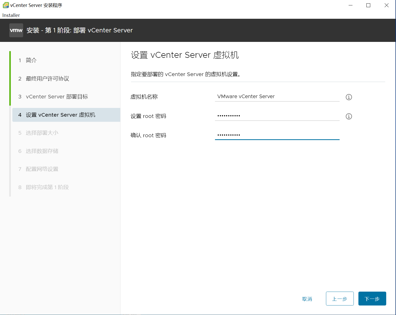Click the 设置 root 密码 field
Image resolution: width=396 pixels, height=315 pixels.
pyautogui.click(x=277, y=116)
